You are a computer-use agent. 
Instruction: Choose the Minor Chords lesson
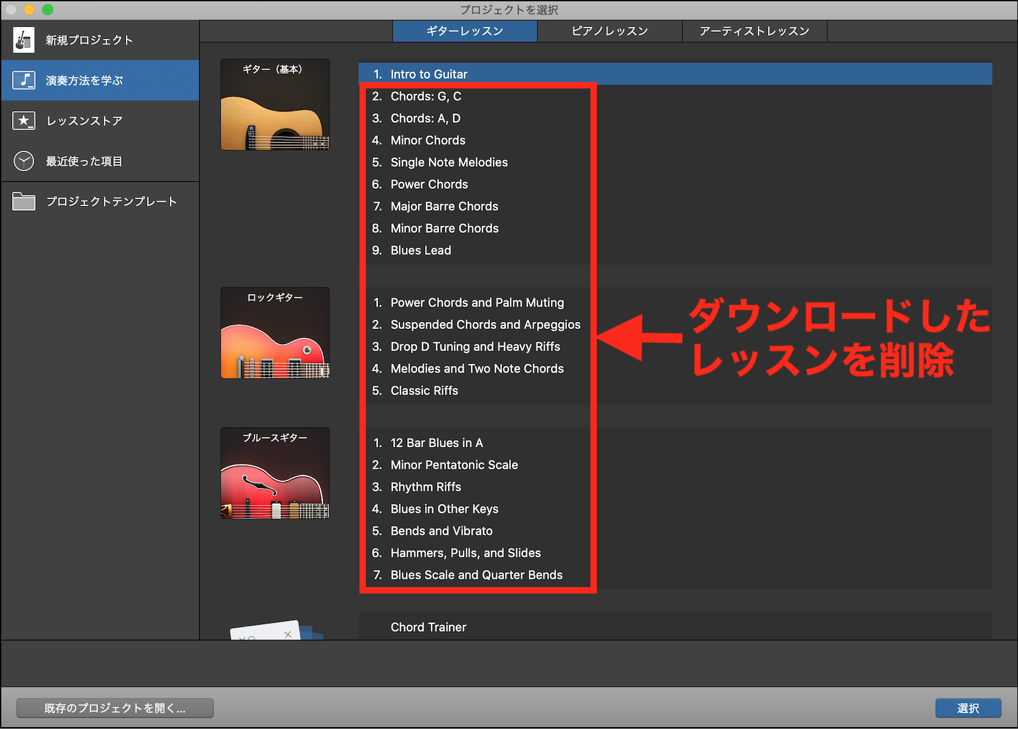428,141
